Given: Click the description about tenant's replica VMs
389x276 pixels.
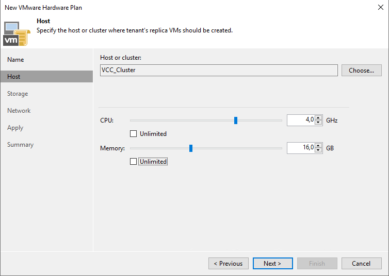Looking at the screenshot, I should [x=135, y=30].
